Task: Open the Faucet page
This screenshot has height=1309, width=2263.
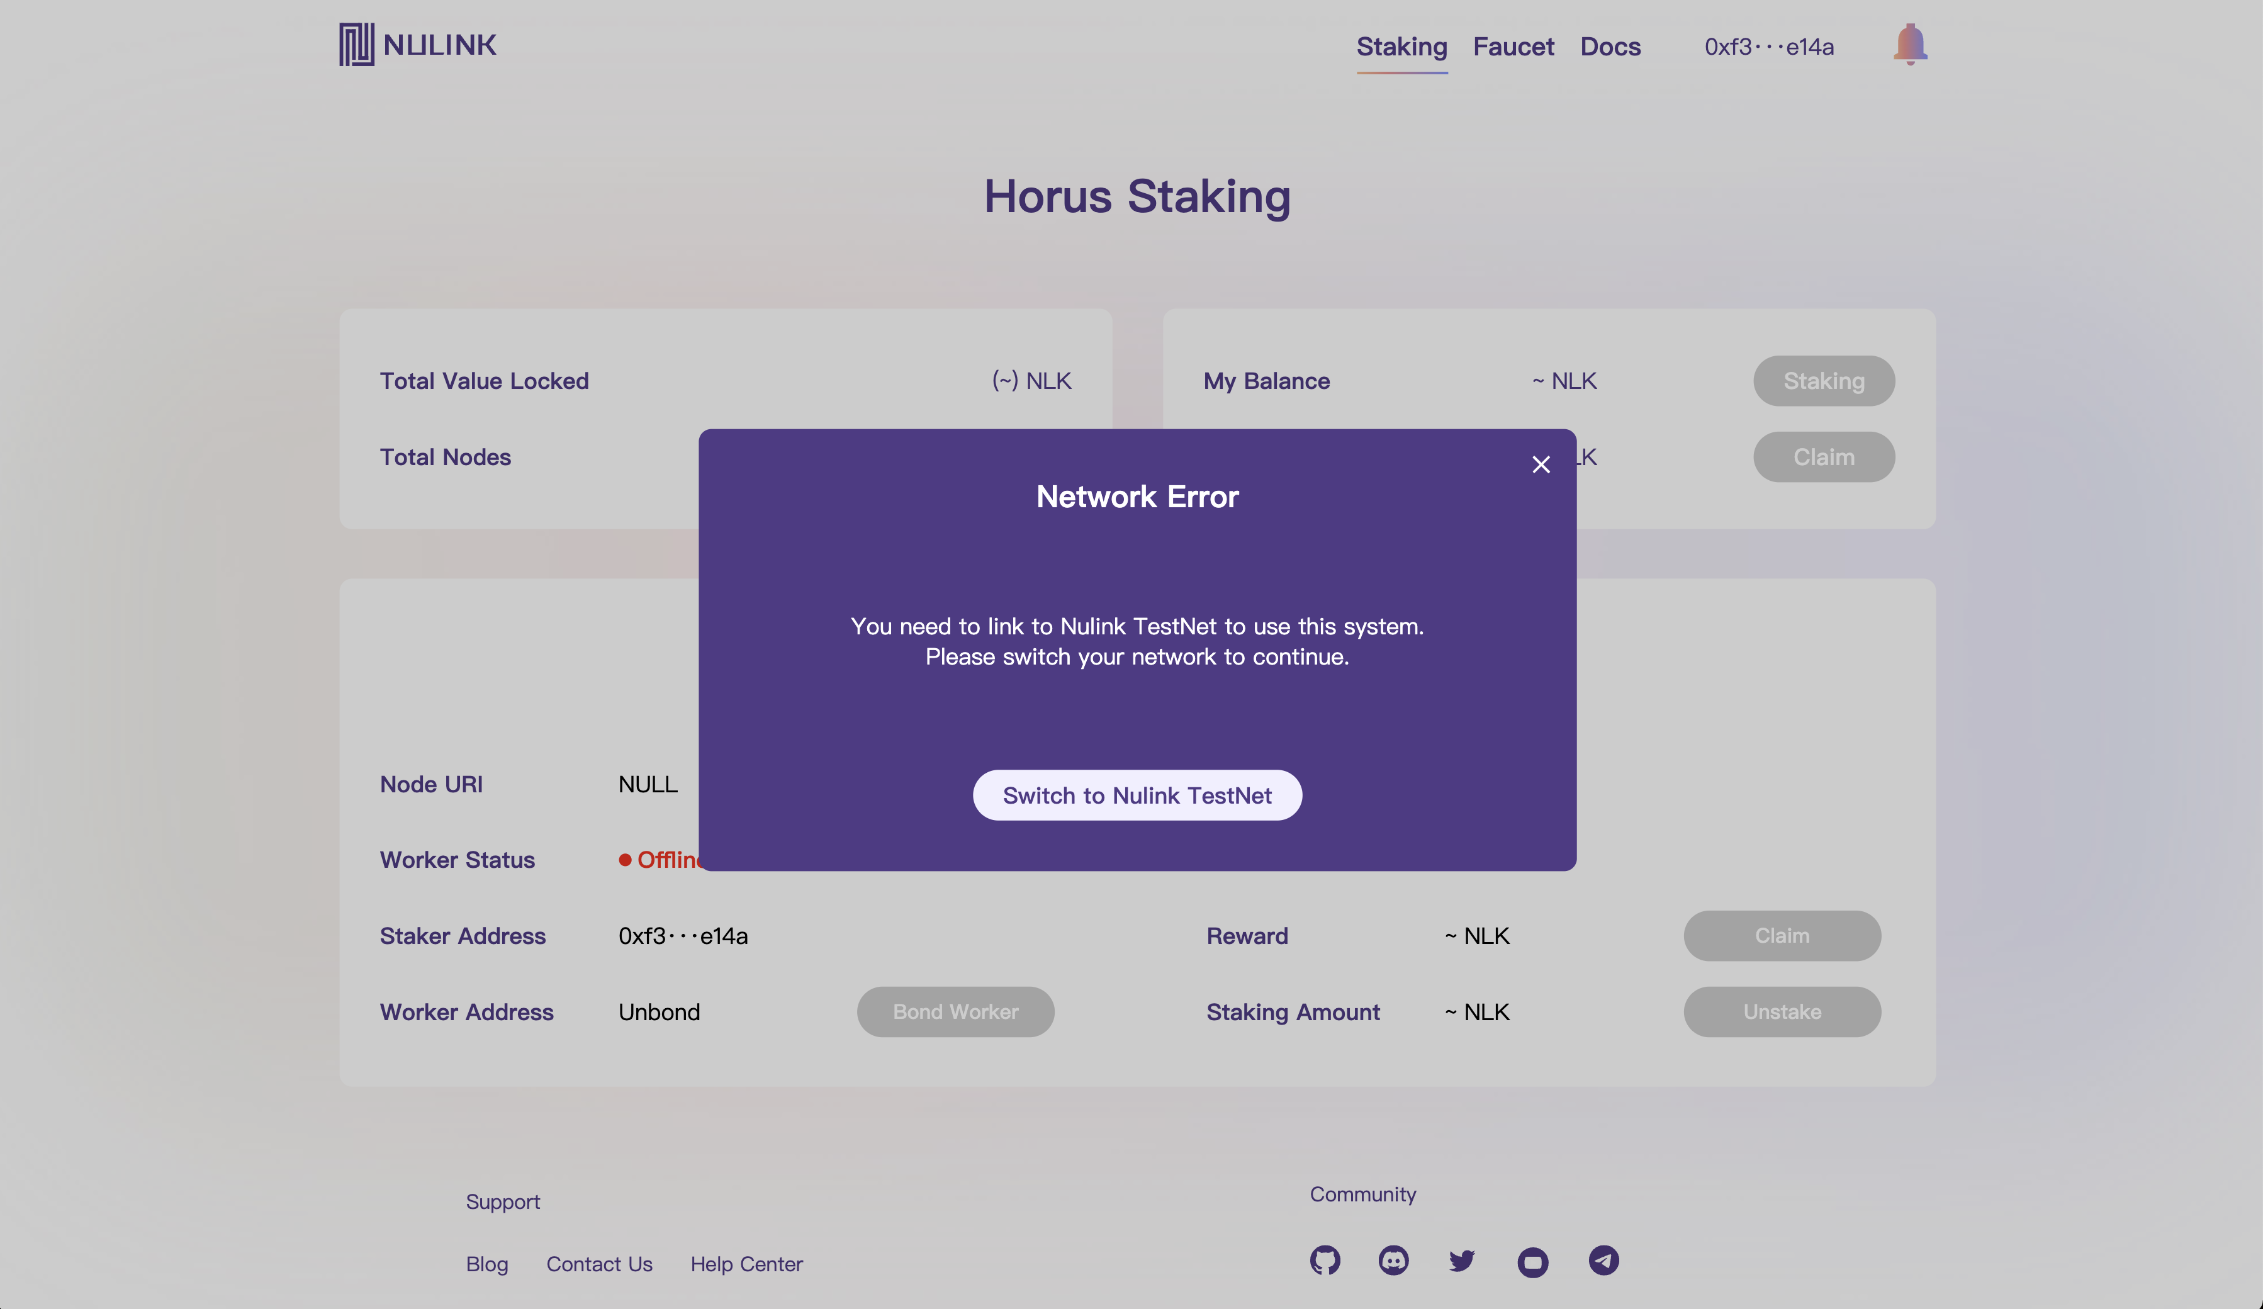Action: click(x=1513, y=47)
